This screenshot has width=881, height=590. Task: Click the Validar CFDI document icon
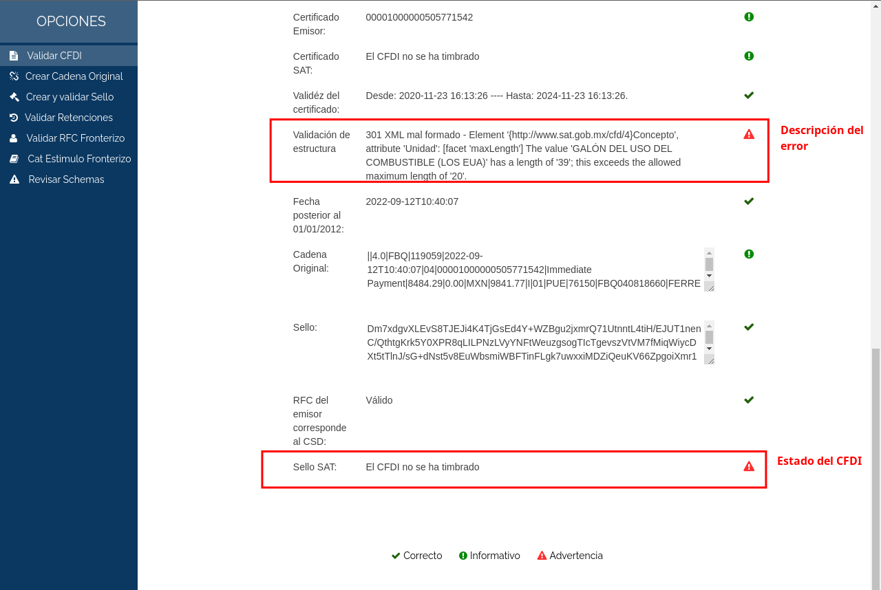point(14,56)
